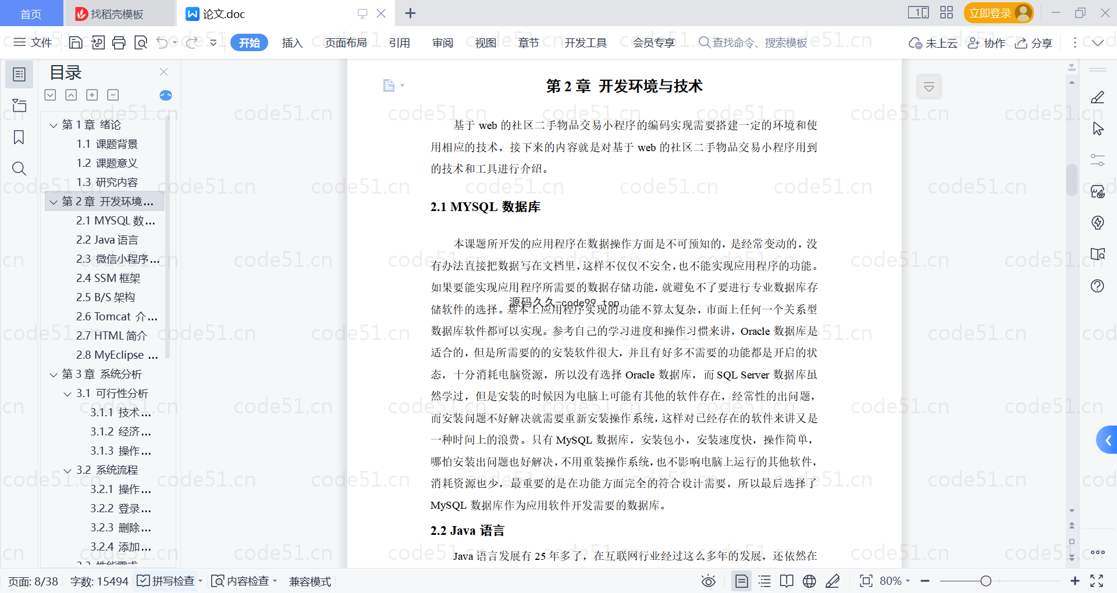
Task: Switch to the 页面布局 tab
Action: point(346,42)
